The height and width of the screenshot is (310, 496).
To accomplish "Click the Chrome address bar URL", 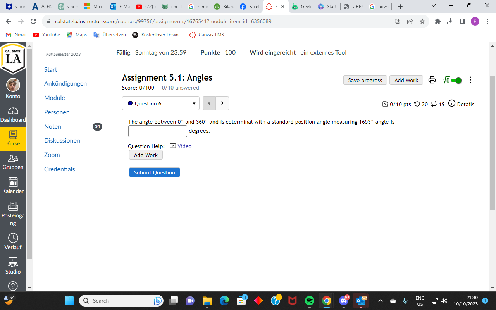I will (163, 21).
